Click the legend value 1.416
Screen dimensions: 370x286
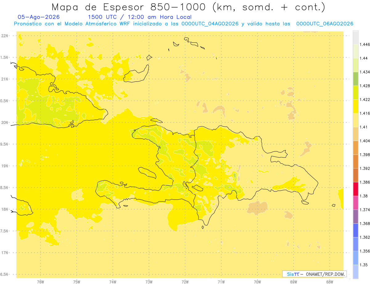point(364,113)
